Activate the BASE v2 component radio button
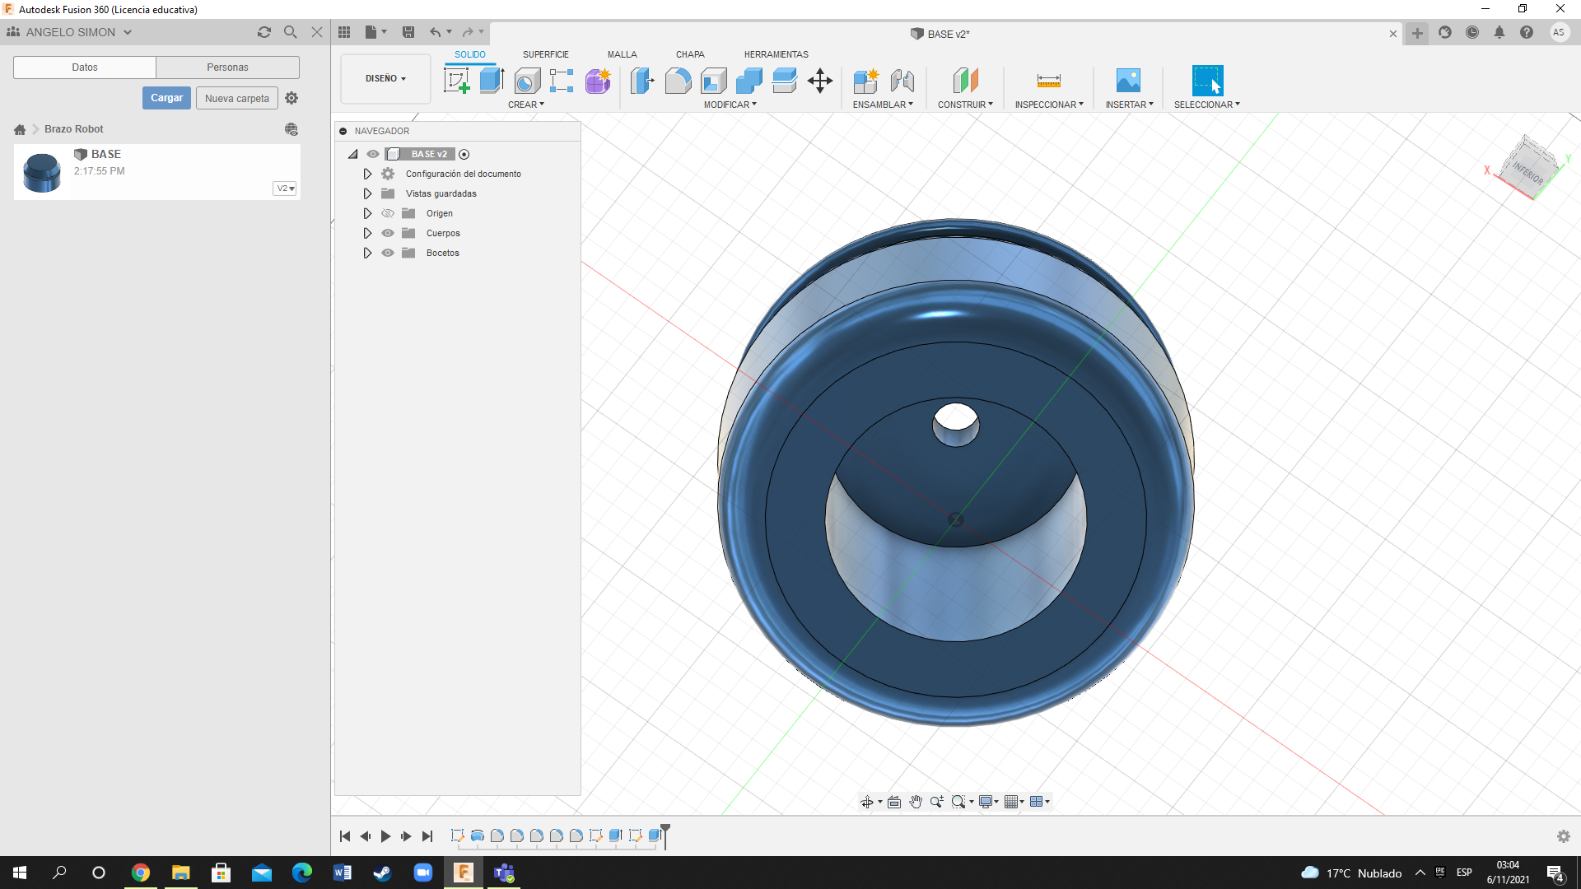This screenshot has height=889, width=1581. click(x=464, y=154)
